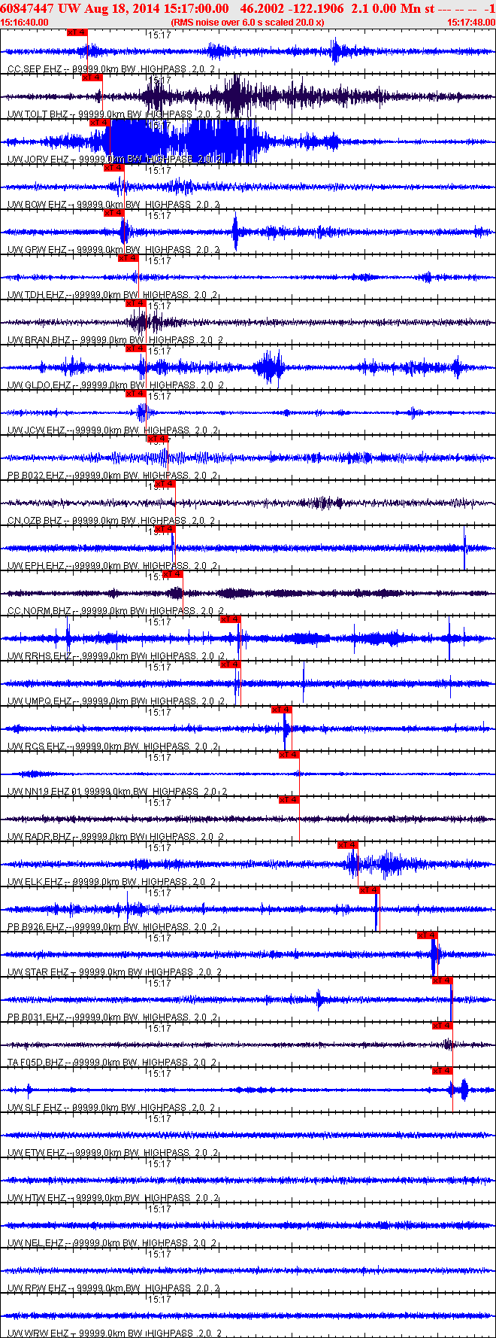Select the UW.WRW.EHZ station label
Viewport: 496px width, 1338px height.
pos(38,1333)
